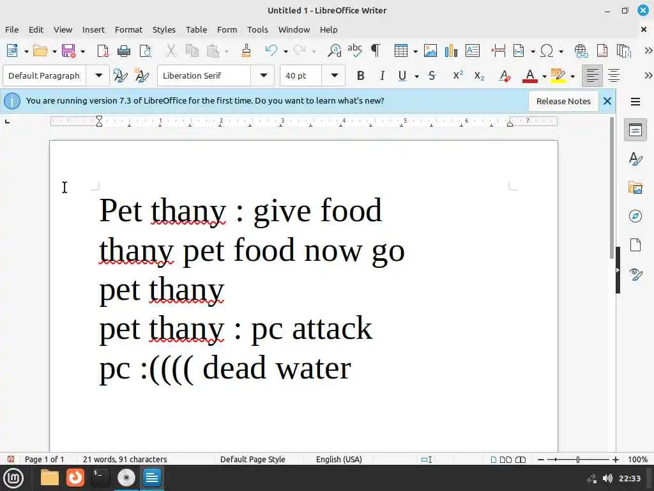Open the Styles menu
This screenshot has height=491, width=654.
point(164,29)
